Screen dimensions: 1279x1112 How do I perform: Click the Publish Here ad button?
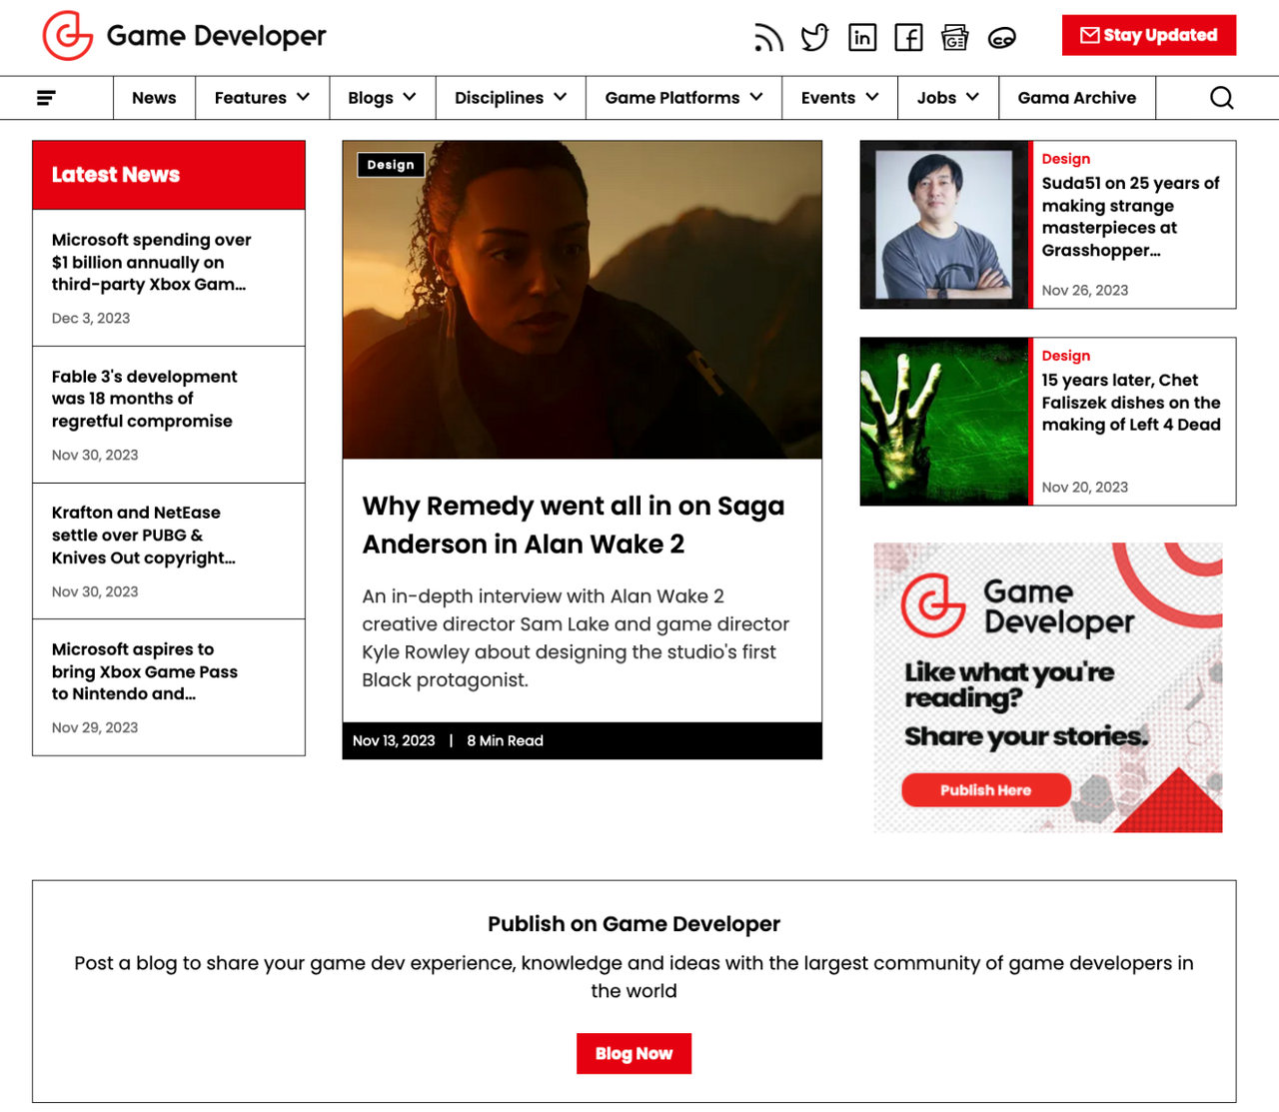pyautogui.click(x=985, y=790)
